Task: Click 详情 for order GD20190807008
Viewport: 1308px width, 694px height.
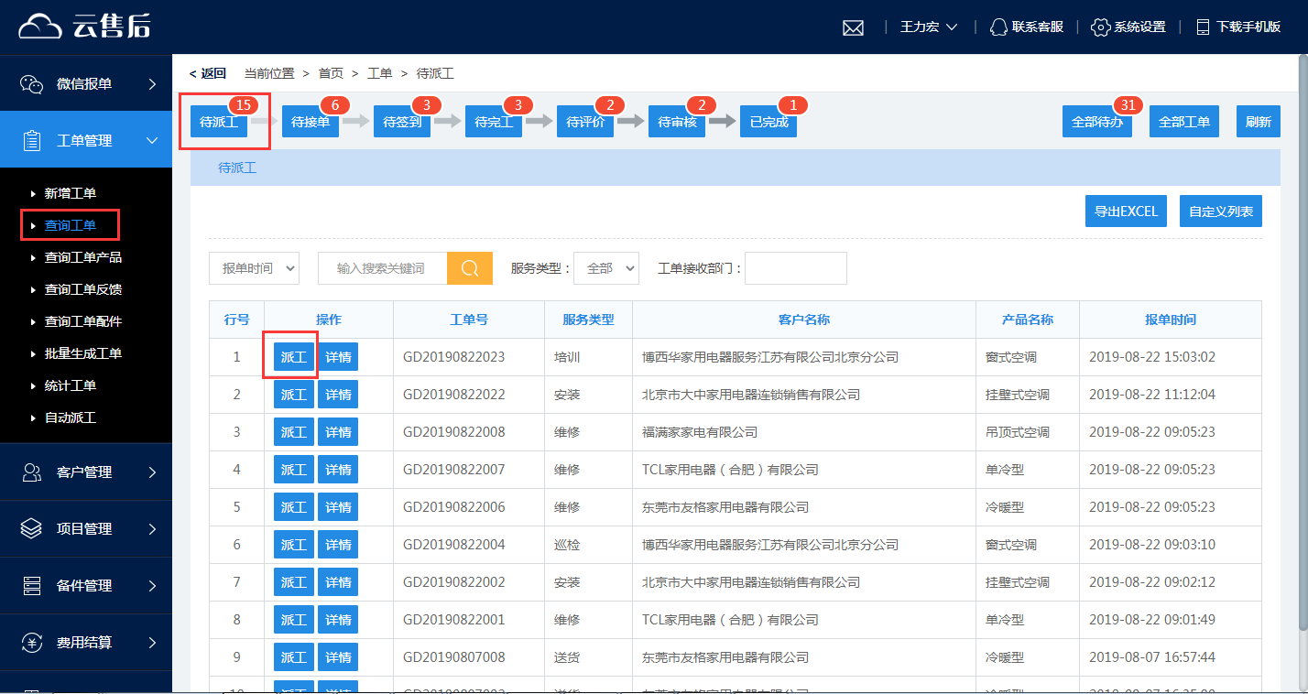Action: coord(338,657)
